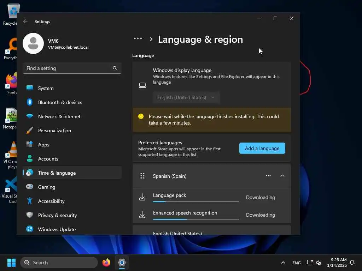Click the network display icon in tray

pyautogui.click(x=310, y=263)
